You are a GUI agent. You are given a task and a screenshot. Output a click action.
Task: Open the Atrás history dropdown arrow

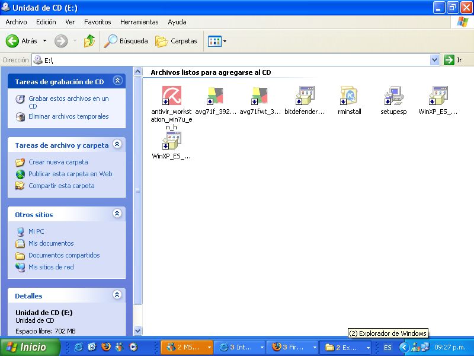[45, 41]
